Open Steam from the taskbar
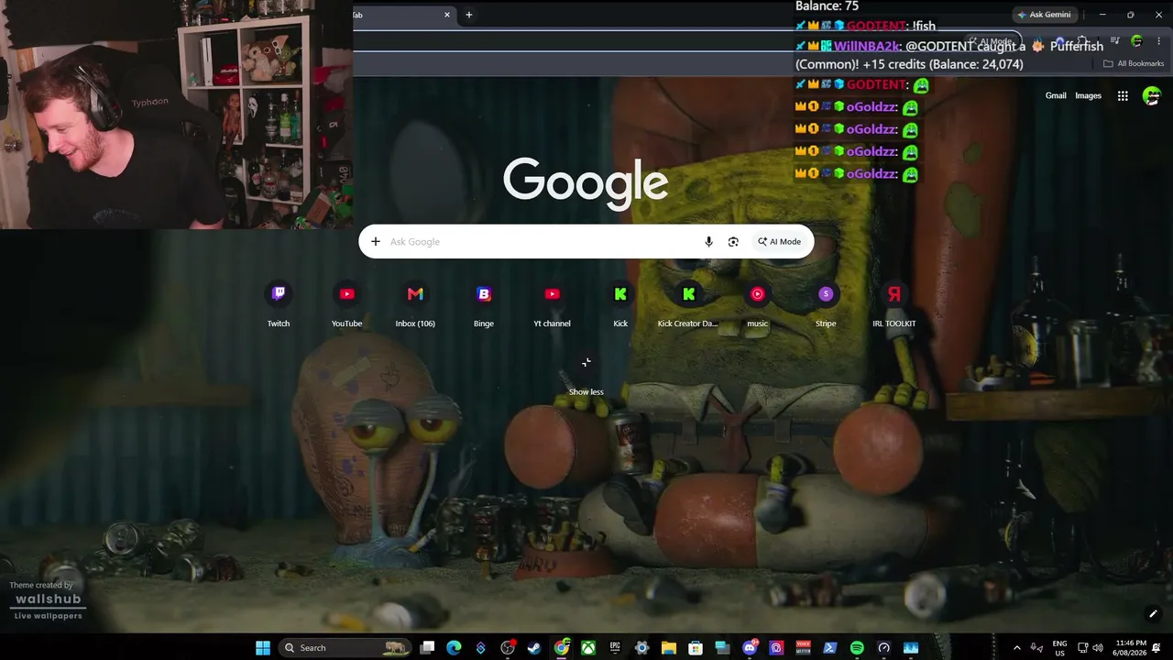 pos(534,648)
